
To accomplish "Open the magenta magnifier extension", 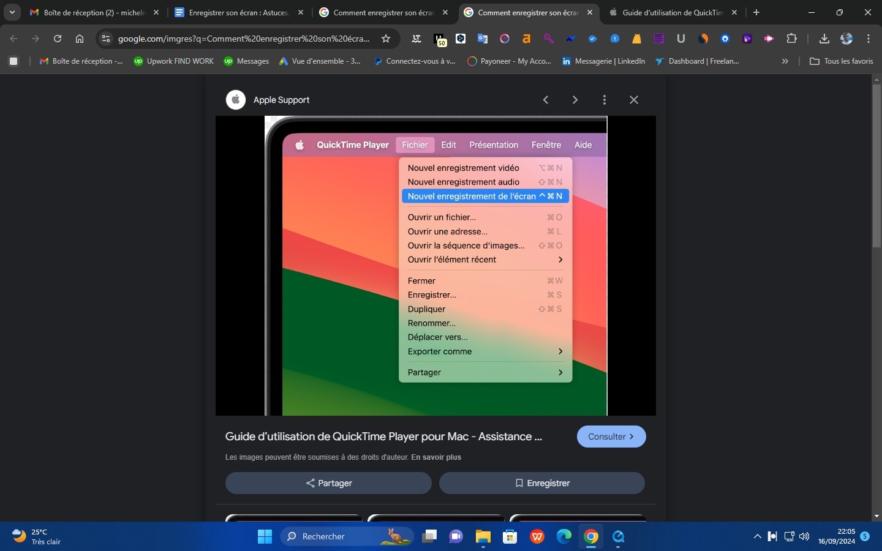I will click(x=548, y=39).
